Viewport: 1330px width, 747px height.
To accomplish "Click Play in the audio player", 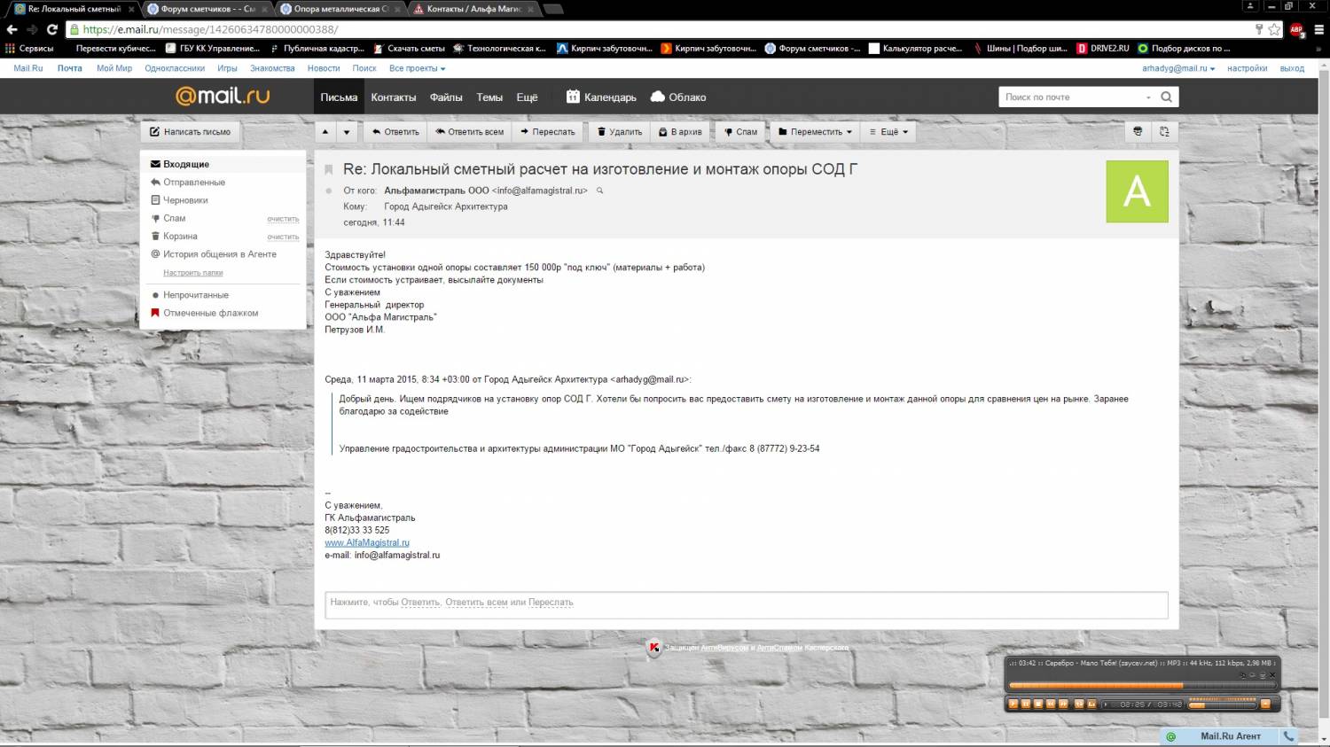I will pos(1013,704).
